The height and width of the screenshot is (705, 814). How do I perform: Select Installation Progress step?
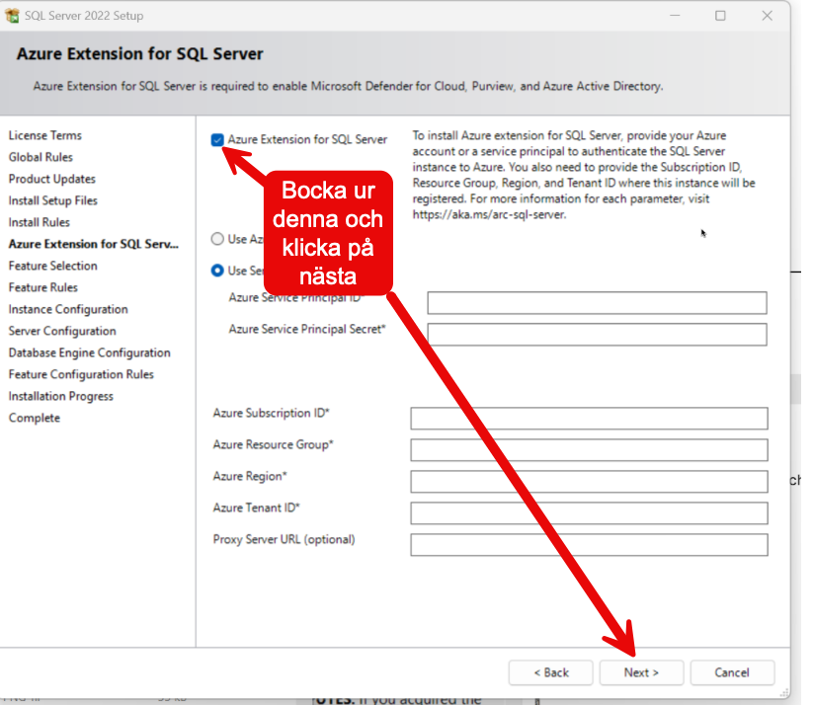[60, 396]
